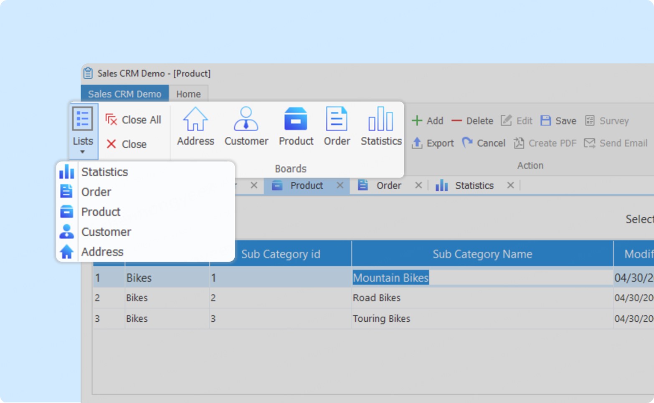Image resolution: width=654 pixels, height=403 pixels.
Task: Open the Address board icon
Action: point(195,127)
